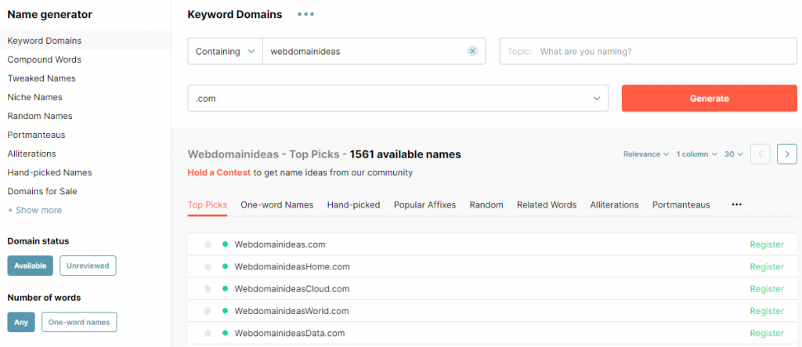802x347 pixels.
Task: Go to next results page arrow
Action: (786, 154)
